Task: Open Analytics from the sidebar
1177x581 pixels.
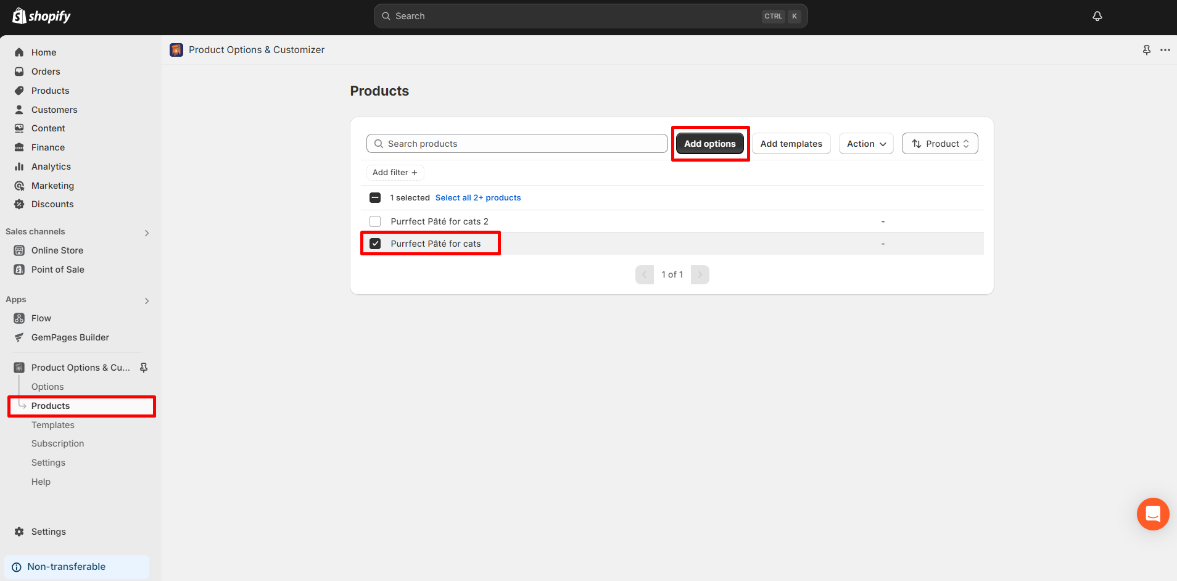Action: point(51,167)
